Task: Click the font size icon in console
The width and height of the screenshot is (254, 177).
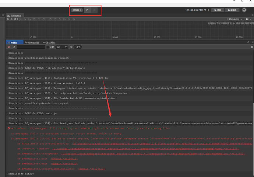Action: [71, 47]
